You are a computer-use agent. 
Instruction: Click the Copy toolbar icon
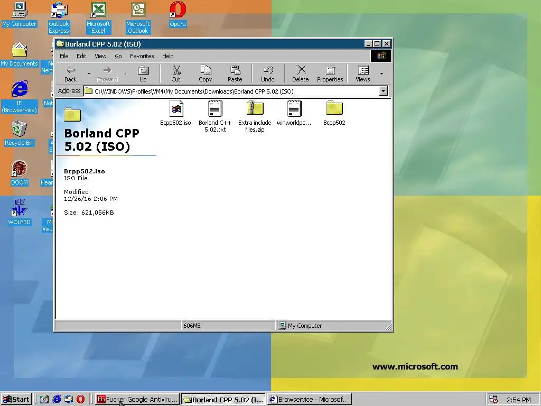pos(206,74)
